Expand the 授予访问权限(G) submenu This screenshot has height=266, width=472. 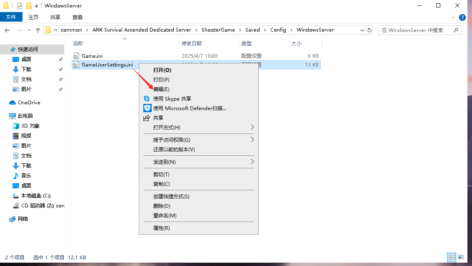click(199, 140)
